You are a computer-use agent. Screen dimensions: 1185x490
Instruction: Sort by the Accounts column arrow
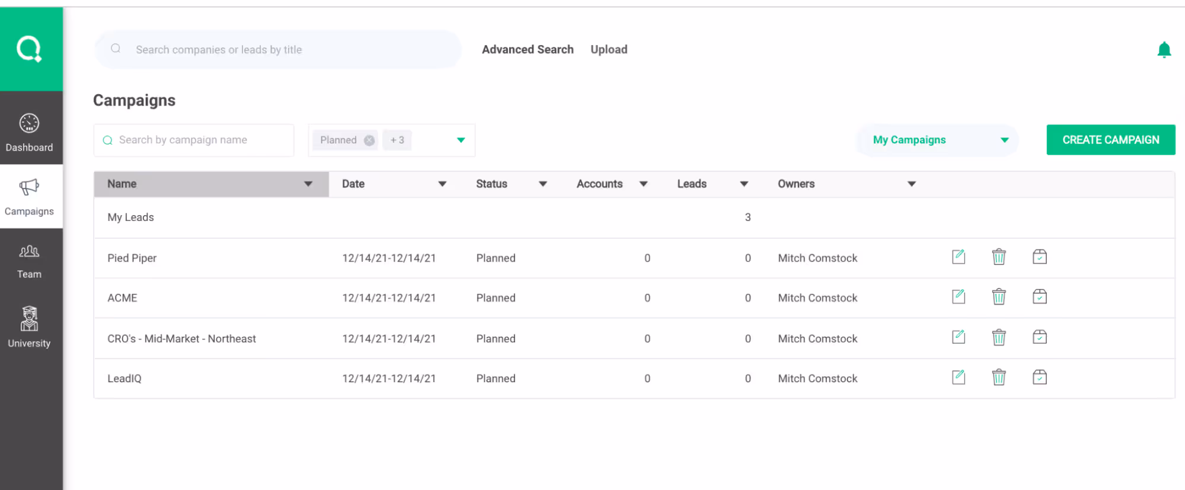[x=643, y=184]
